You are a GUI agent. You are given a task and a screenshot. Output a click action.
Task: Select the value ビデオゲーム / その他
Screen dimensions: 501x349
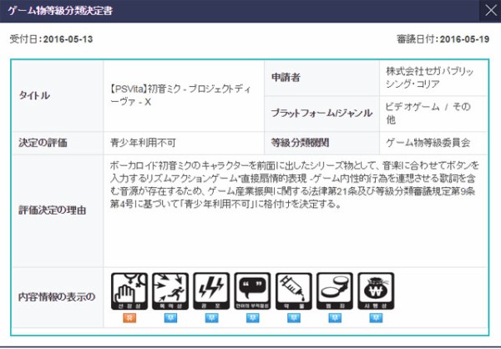pyautogui.click(x=428, y=114)
